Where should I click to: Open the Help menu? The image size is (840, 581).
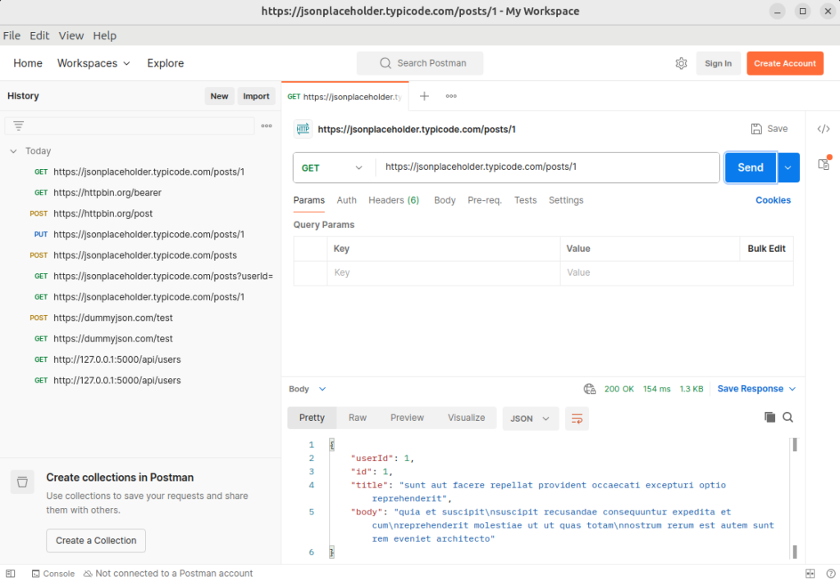click(x=104, y=36)
